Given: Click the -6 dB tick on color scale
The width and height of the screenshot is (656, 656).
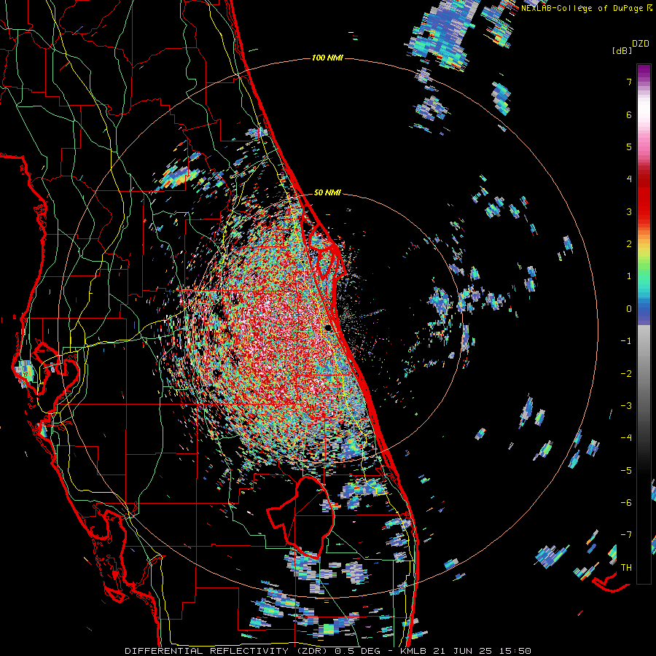Looking at the screenshot, I should 626,503.
